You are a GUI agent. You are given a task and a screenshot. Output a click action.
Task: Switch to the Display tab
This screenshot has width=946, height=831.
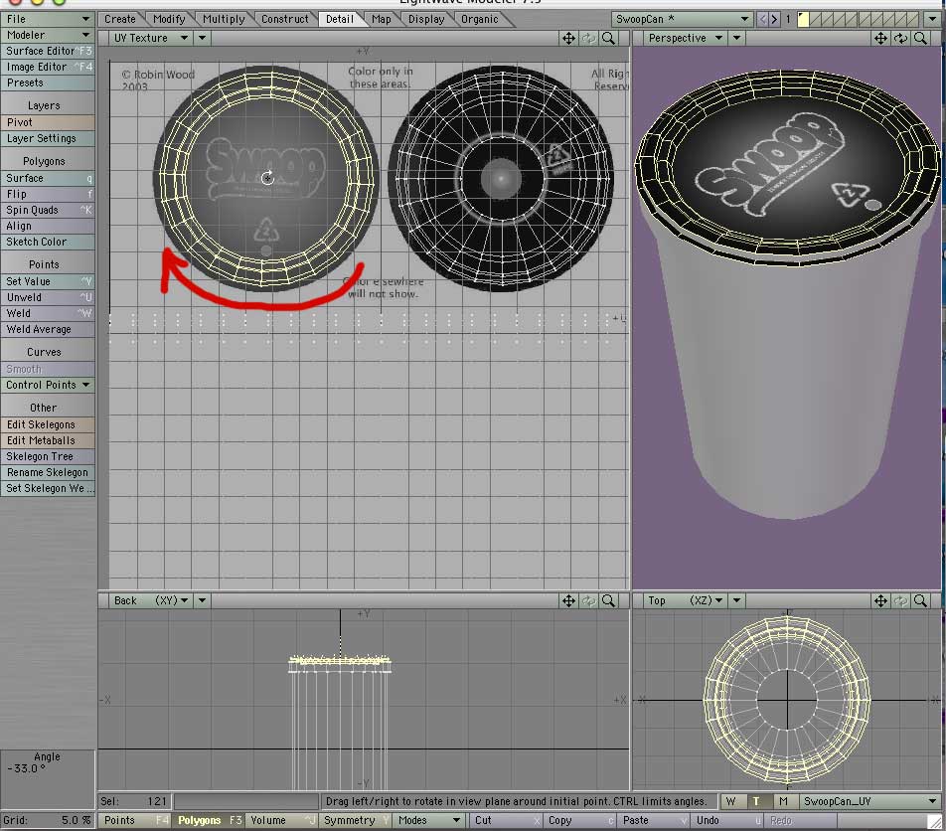point(426,19)
